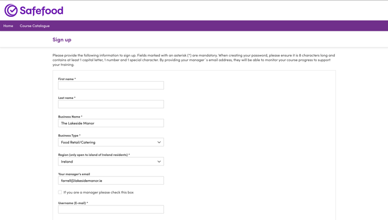Click the 'Business Type *' label
Screen dimensions: 388x220
coord(69,135)
